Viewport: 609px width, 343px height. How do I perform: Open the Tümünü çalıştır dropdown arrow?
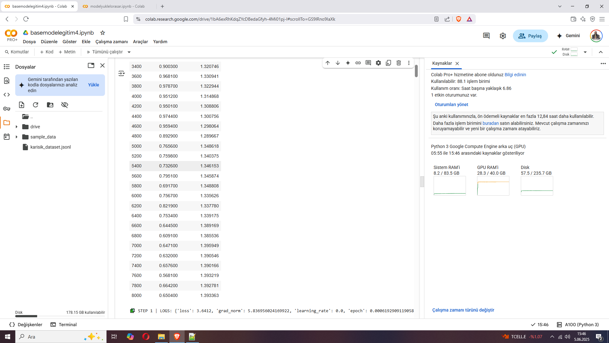coord(129,52)
